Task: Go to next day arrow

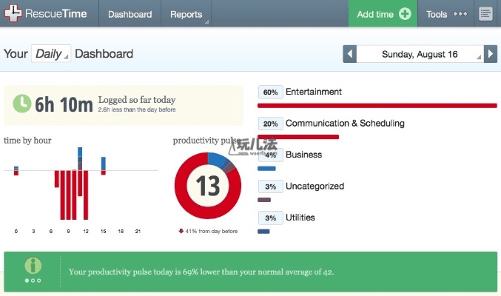Action: (x=490, y=54)
